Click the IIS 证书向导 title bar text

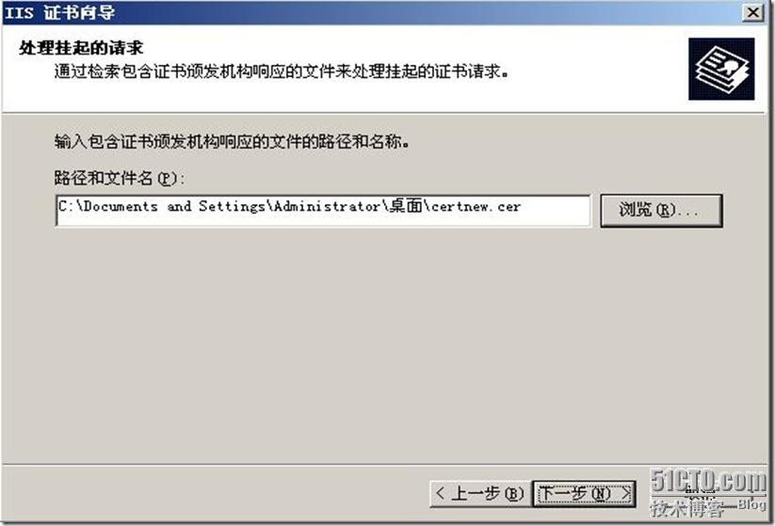pyautogui.click(x=60, y=12)
